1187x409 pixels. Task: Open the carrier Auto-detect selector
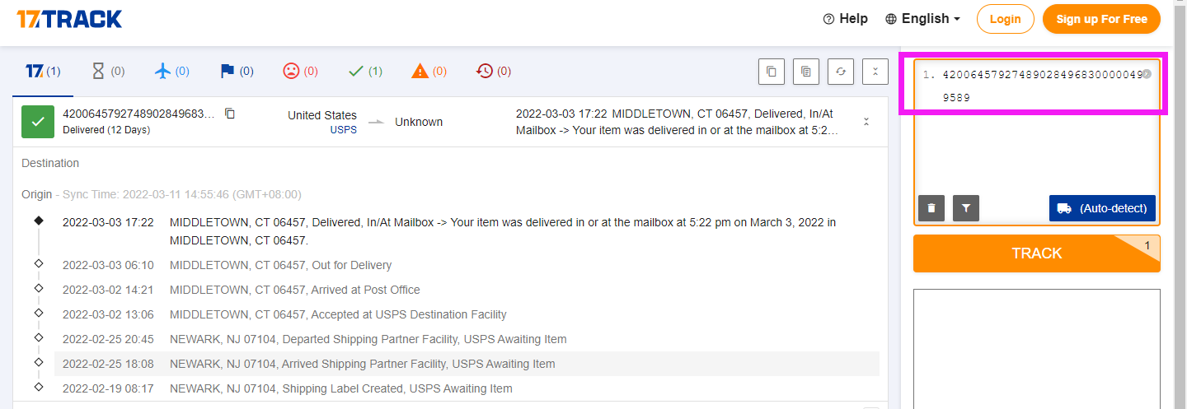pos(1102,208)
